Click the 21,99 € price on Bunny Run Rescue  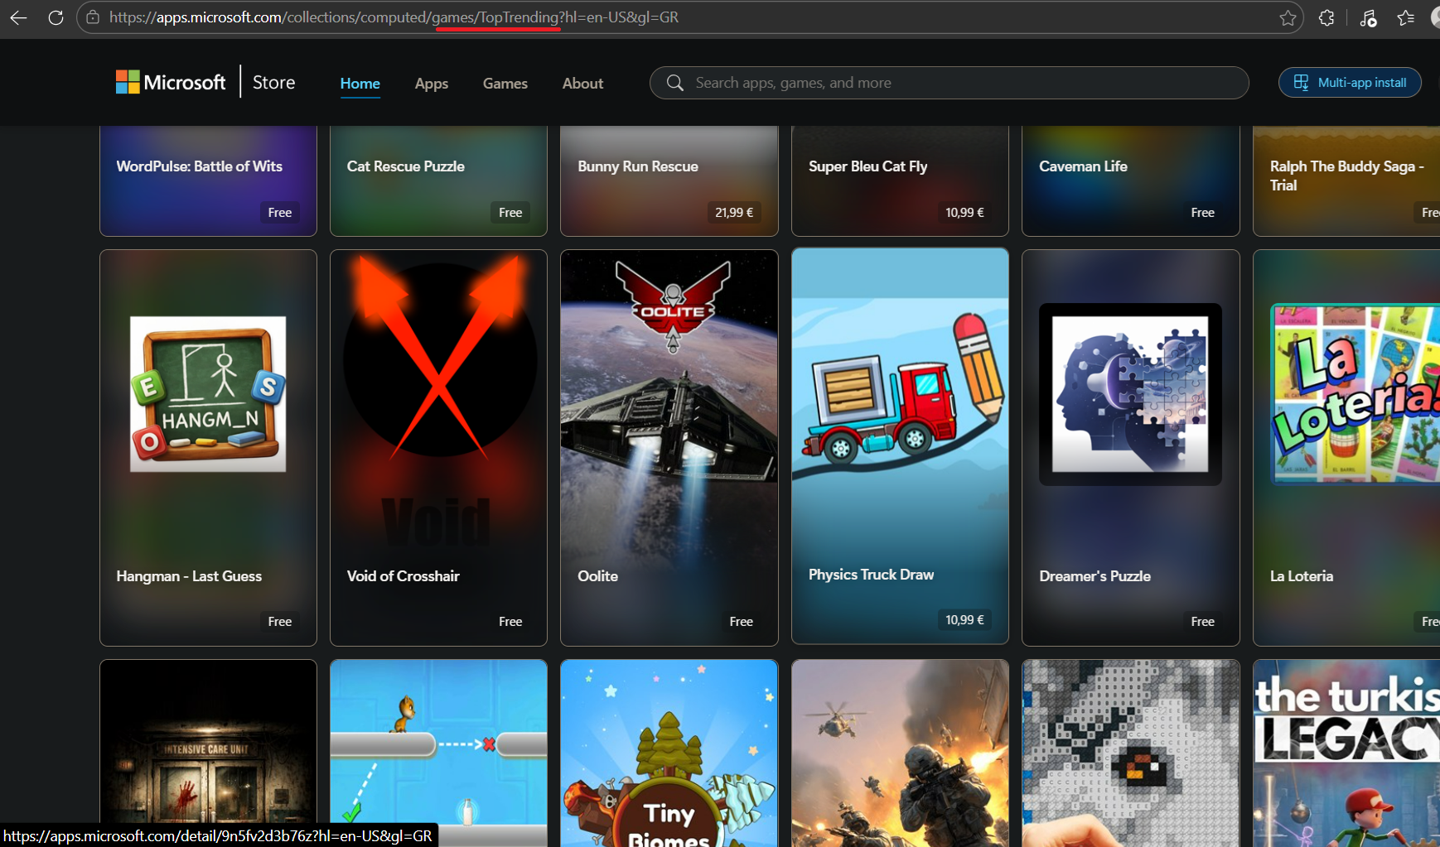pos(734,213)
